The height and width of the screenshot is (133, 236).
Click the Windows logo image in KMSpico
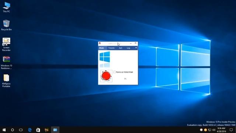pos(105,57)
